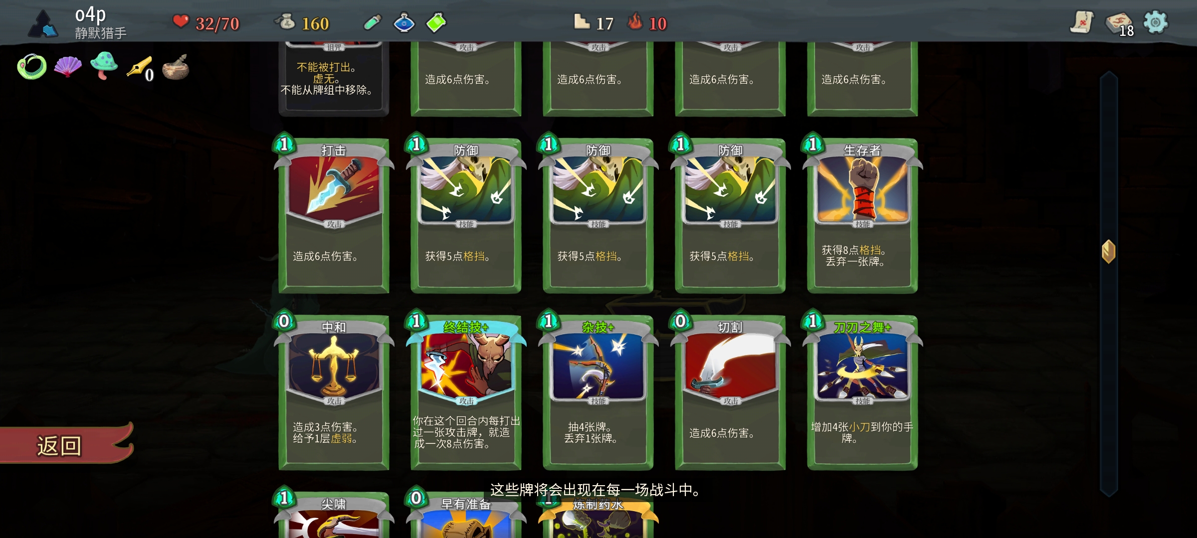Click the golden scrollbar handle
1197x538 pixels.
click(x=1108, y=251)
